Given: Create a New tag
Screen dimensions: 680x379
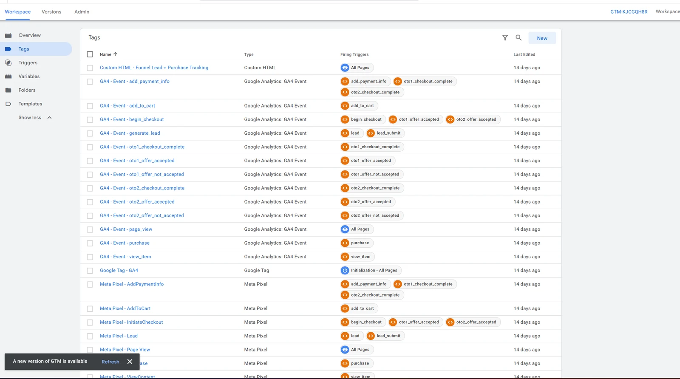Looking at the screenshot, I should pos(542,38).
